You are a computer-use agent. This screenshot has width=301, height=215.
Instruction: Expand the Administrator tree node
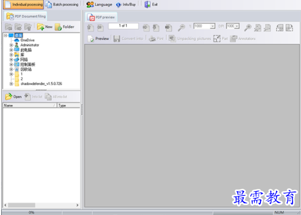click(11, 45)
